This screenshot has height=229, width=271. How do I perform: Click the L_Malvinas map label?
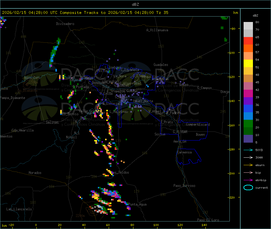tap(119, 112)
